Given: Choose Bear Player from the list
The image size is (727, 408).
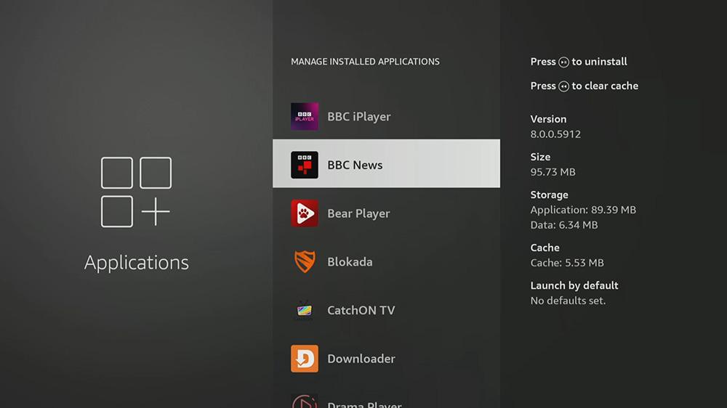Looking at the screenshot, I should click(386, 213).
